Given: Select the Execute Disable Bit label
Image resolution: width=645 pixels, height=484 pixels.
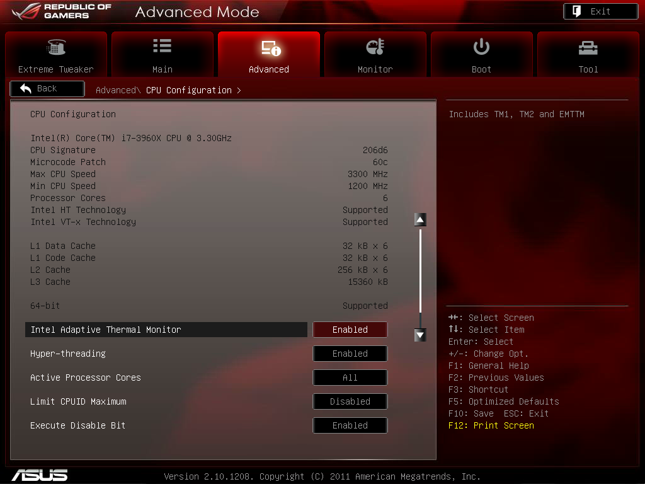Looking at the screenshot, I should (x=77, y=425).
